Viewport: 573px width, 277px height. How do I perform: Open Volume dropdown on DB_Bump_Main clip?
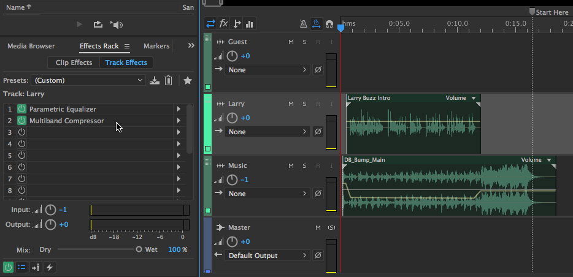pos(536,160)
